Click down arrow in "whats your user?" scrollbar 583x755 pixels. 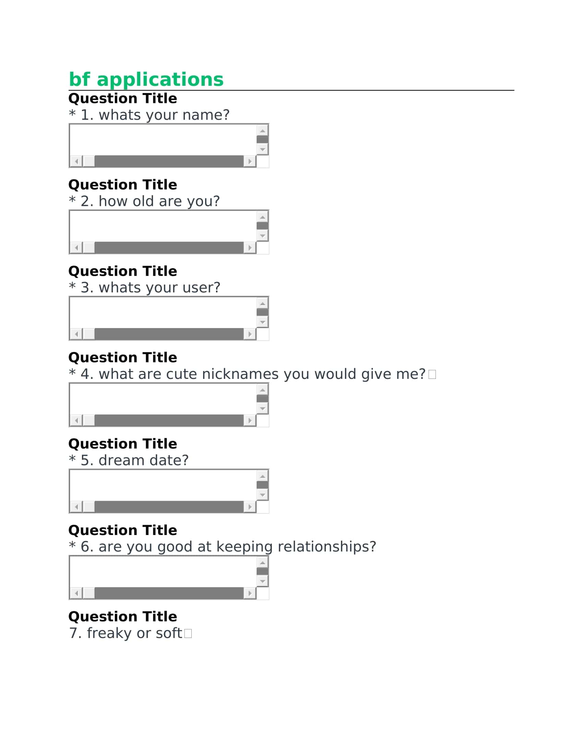click(x=262, y=322)
